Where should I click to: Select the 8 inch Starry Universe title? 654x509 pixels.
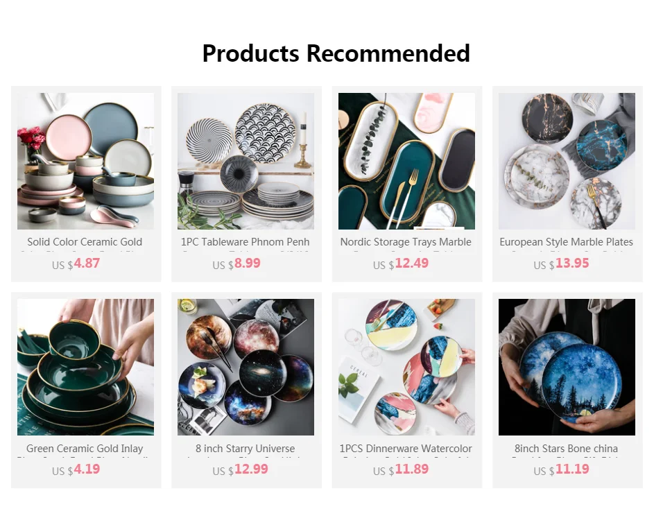246,449
